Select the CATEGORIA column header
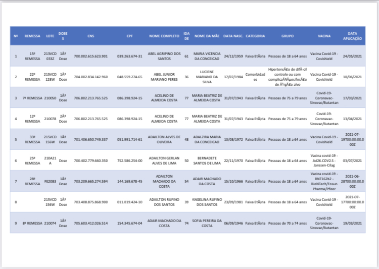379x269 pixels. coord(255,36)
